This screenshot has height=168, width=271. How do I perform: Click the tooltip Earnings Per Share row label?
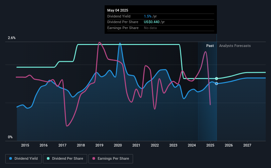(x=123, y=28)
